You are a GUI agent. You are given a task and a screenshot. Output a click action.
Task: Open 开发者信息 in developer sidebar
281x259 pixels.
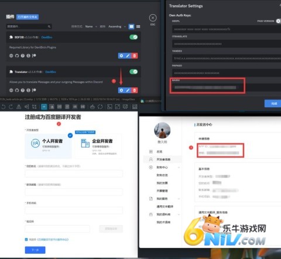coord(163,159)
